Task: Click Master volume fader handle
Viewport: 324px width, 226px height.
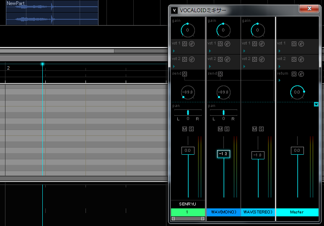Action: (x=297, y=151)
